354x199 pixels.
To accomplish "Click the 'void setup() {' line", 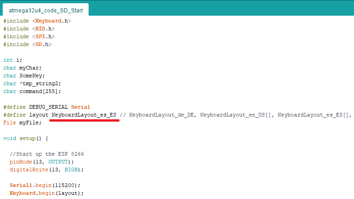I will pos(26,138).
